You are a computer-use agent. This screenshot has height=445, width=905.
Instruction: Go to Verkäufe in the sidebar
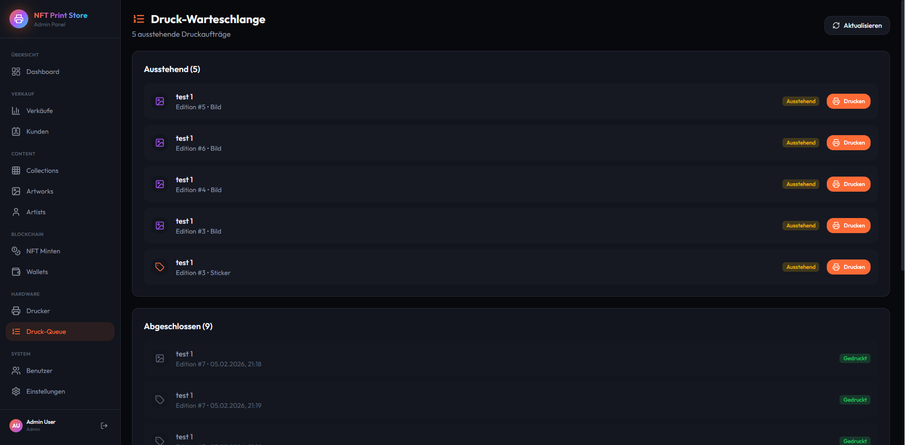[40, 111]
